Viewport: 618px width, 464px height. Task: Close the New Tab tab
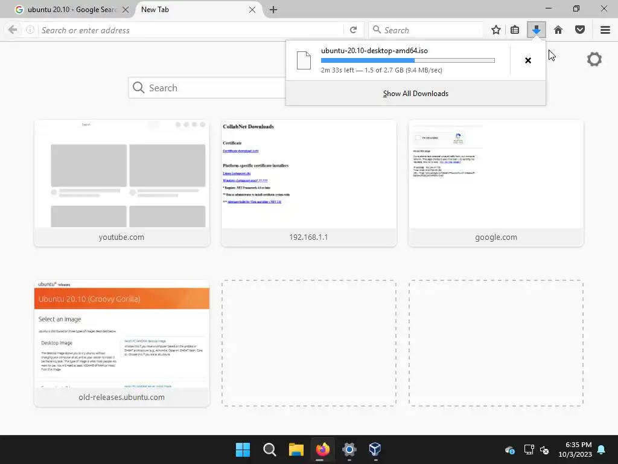click(252, 10)
